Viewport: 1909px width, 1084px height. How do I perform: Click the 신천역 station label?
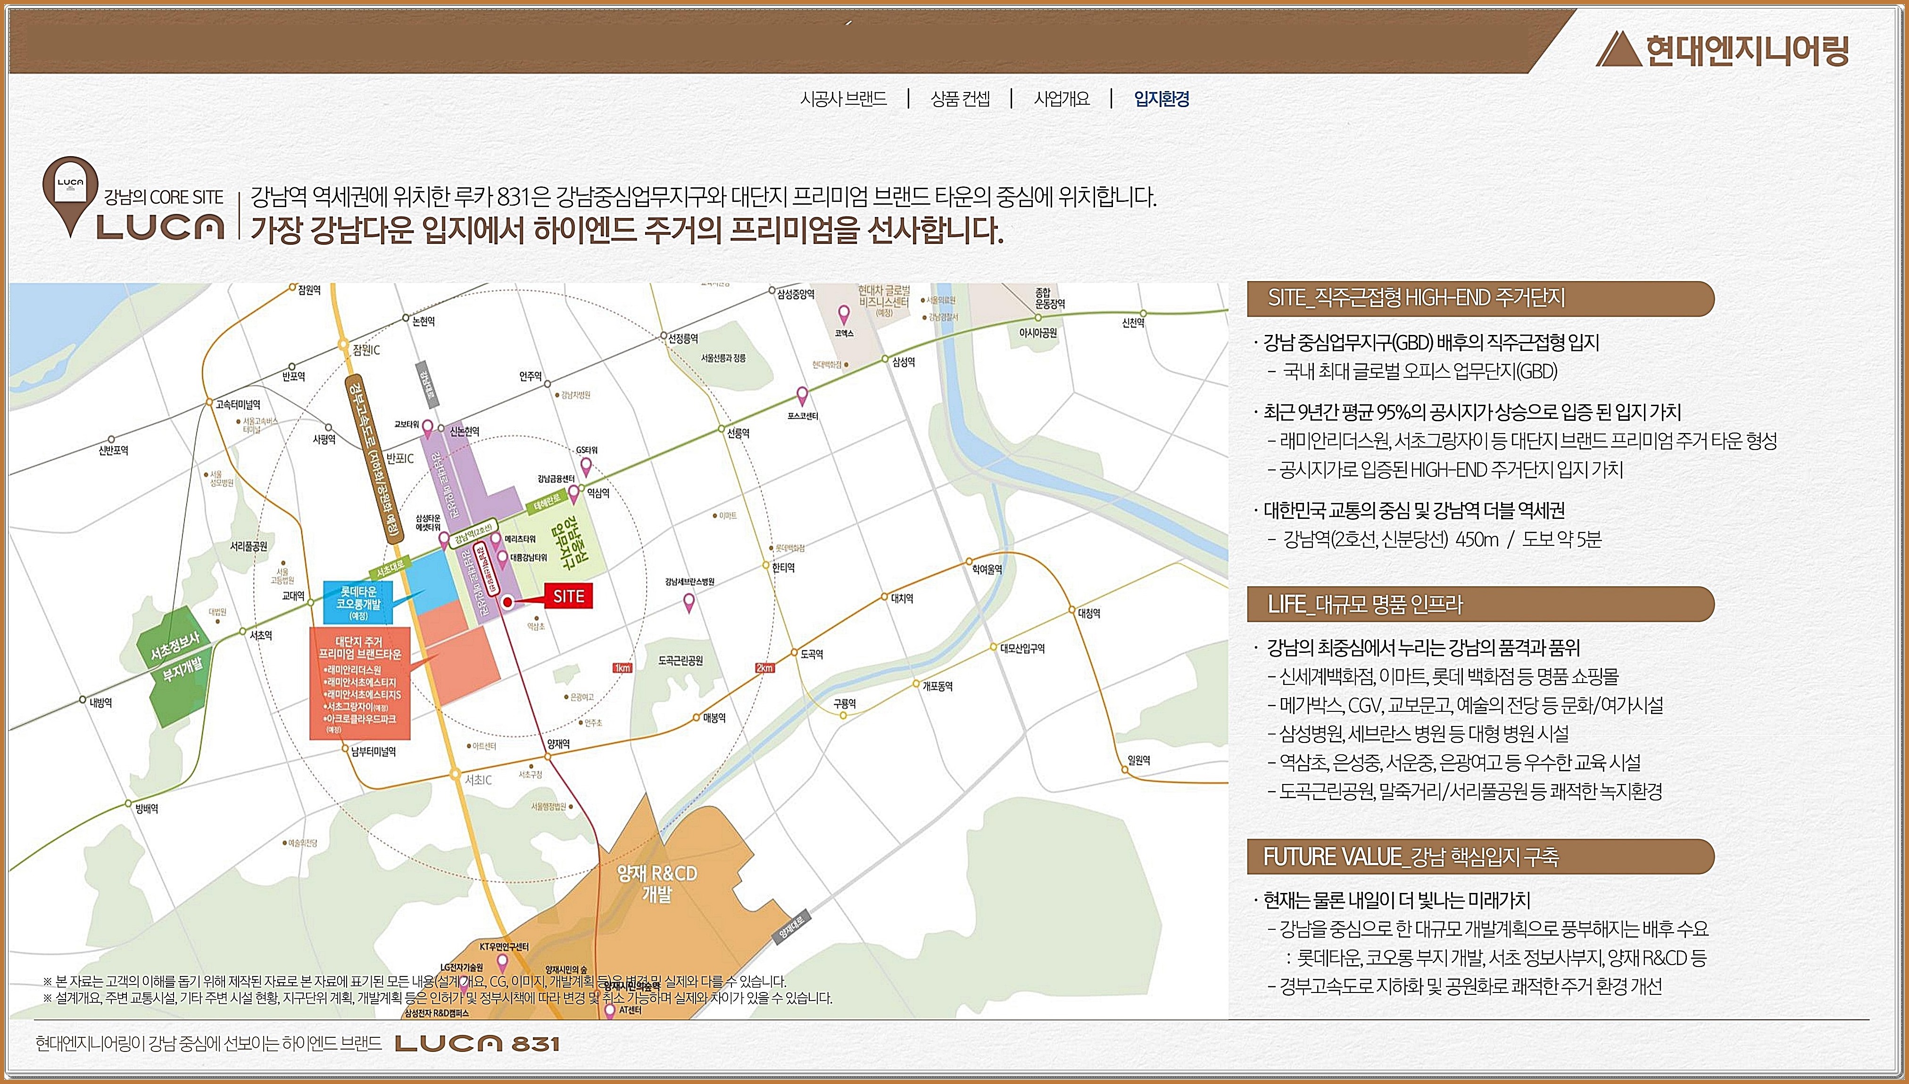[1133, 322]
